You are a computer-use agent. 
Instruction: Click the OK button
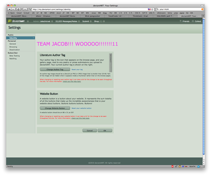[105, 130]
